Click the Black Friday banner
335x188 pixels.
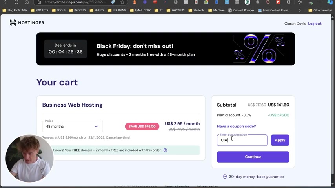pyautogui.click(x=166, y=49)
